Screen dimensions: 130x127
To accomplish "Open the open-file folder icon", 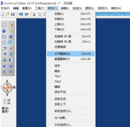I will [x=7, y=14].
